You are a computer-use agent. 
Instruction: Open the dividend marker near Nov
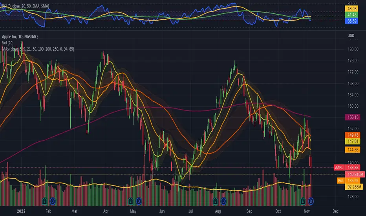point(311,201)
